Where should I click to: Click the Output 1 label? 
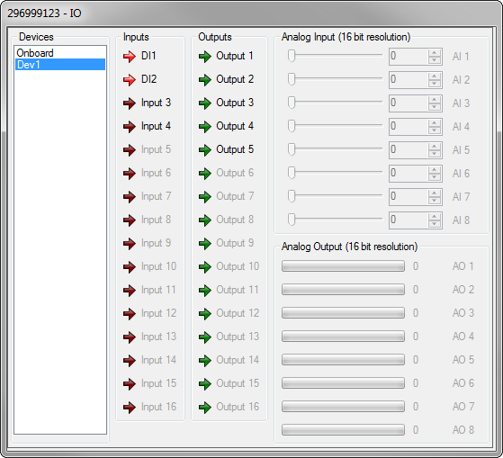[235, 56]
